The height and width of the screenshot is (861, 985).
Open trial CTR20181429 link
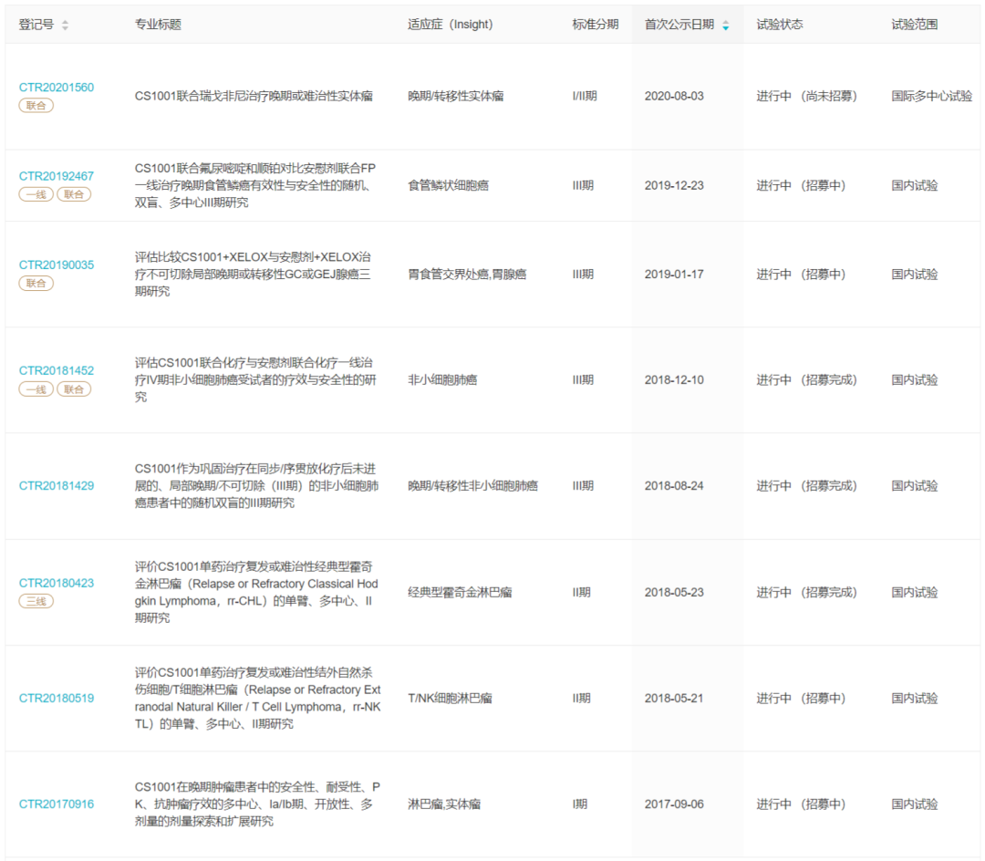[57, 486]
